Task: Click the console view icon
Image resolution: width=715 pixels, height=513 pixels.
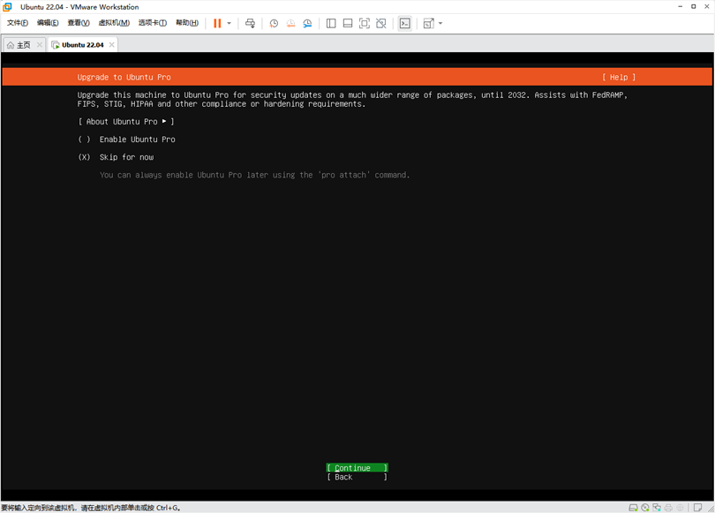Action: (405, 23)
